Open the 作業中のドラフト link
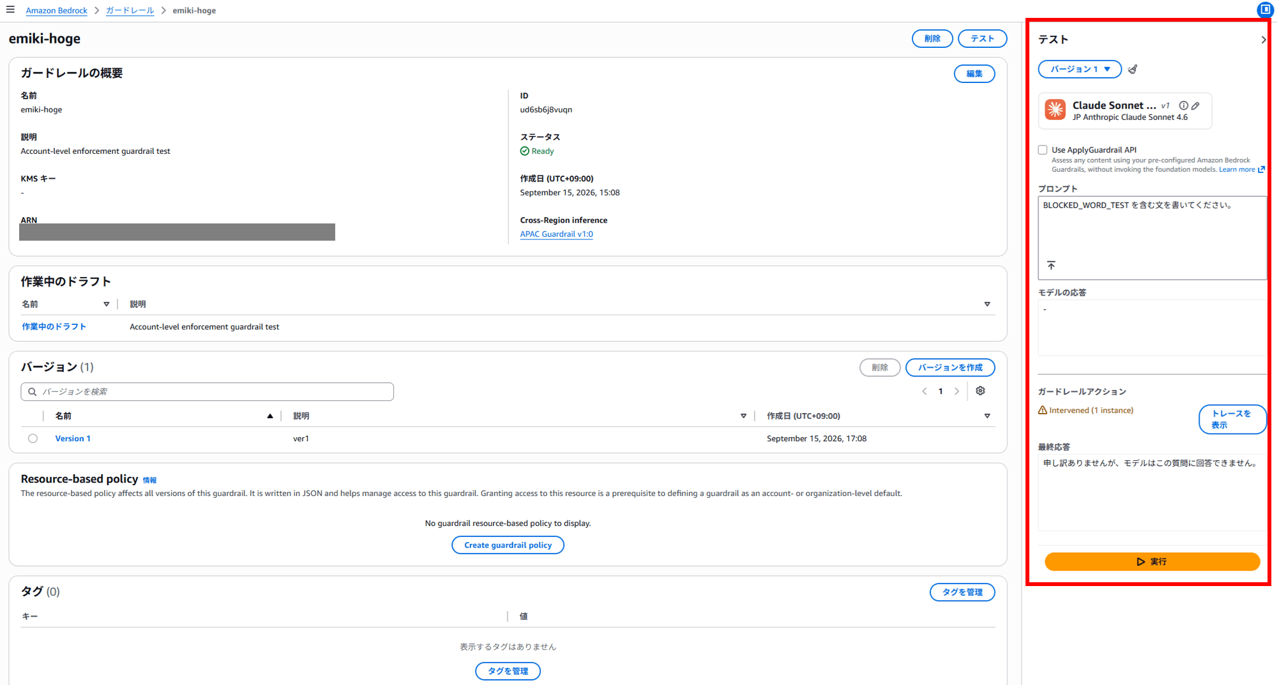Viewport: 1277px width, 685px height. 54,327
